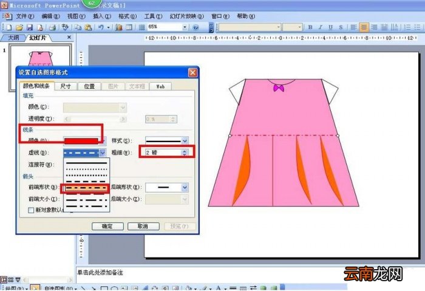Screen dimensions: 425x291
Task: Apply Bold formatting
Action: point(310,27)
